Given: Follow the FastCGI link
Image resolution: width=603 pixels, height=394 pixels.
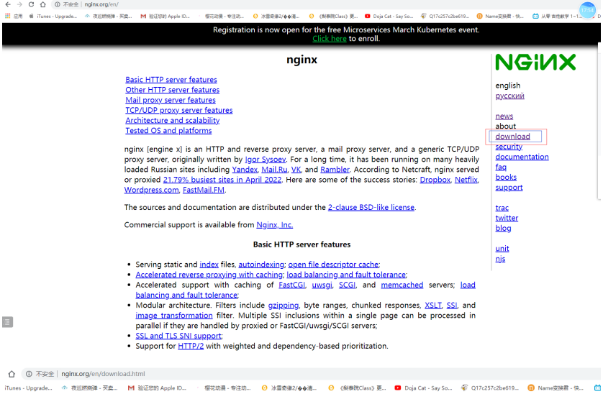Looking at the screenshot, I should pyautogui.click(x=292, y=285).
